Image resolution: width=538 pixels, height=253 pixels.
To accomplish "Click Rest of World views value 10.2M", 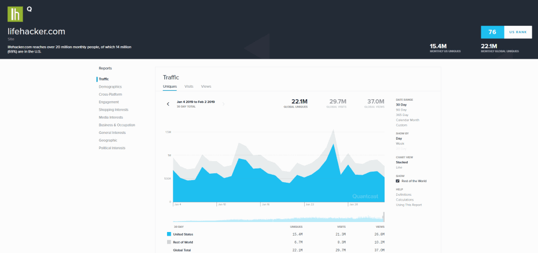I will coord(378,243).
